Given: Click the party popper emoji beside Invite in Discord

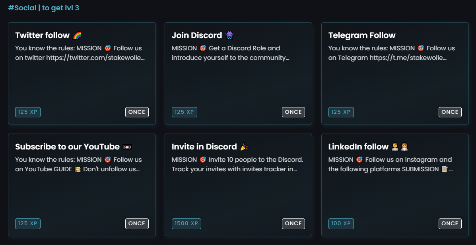Looking at the screenshot, I should [x=245, y=147].
